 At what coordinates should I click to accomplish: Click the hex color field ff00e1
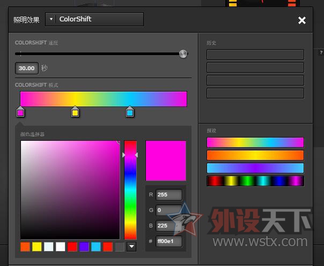pos(168,241)
